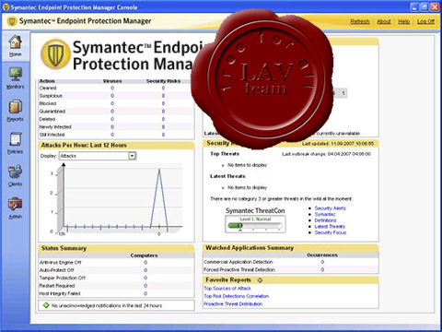Click the green notifications status icon
Viewport: 442px width, 332px height.
pyautogui.click(x=46, y=305)
